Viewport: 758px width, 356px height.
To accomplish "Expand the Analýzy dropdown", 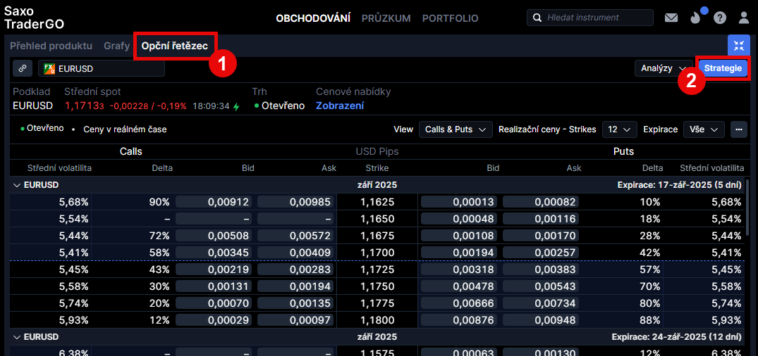I will (x=663, y=68).
